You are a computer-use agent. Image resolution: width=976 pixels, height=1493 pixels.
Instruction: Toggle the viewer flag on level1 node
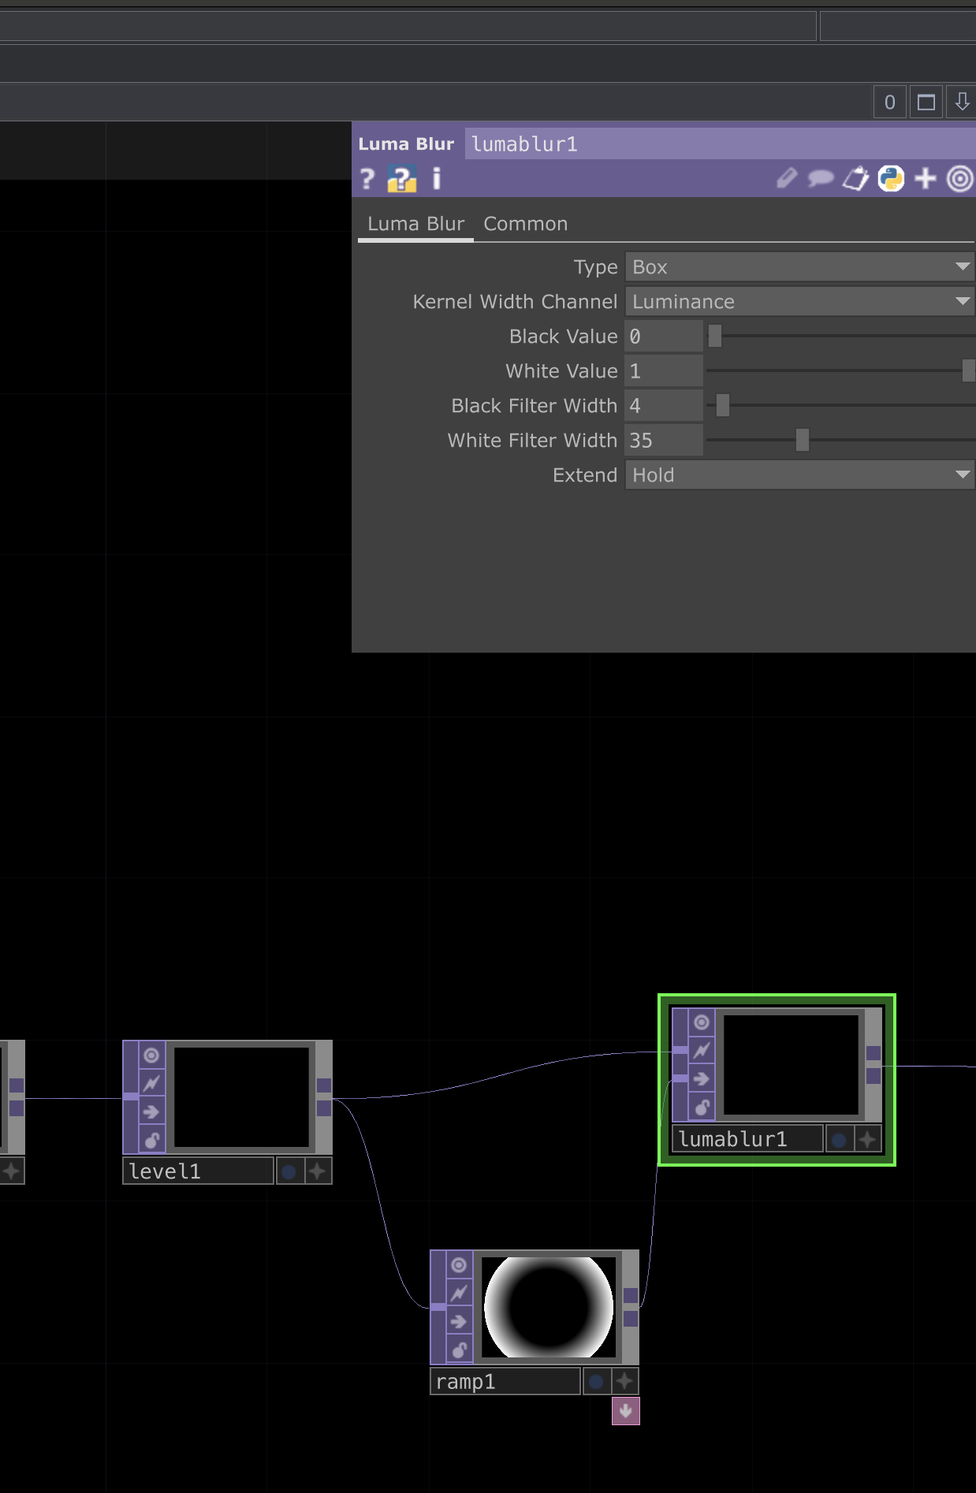[151, 1056]
